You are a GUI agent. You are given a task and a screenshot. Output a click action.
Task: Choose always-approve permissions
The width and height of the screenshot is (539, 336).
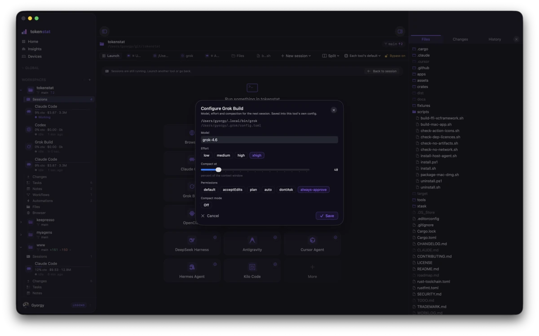point(314,190)
